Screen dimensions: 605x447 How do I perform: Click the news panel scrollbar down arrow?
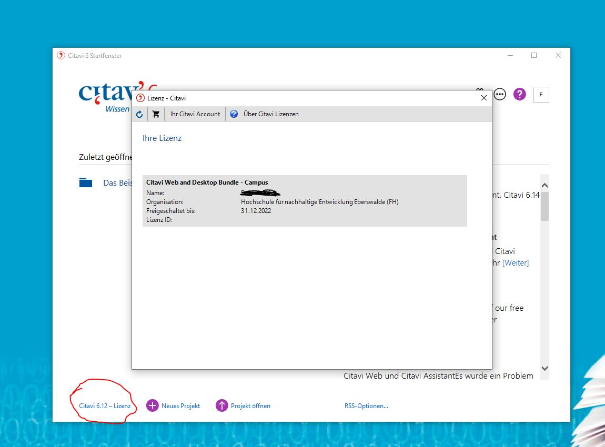point(545,368)
